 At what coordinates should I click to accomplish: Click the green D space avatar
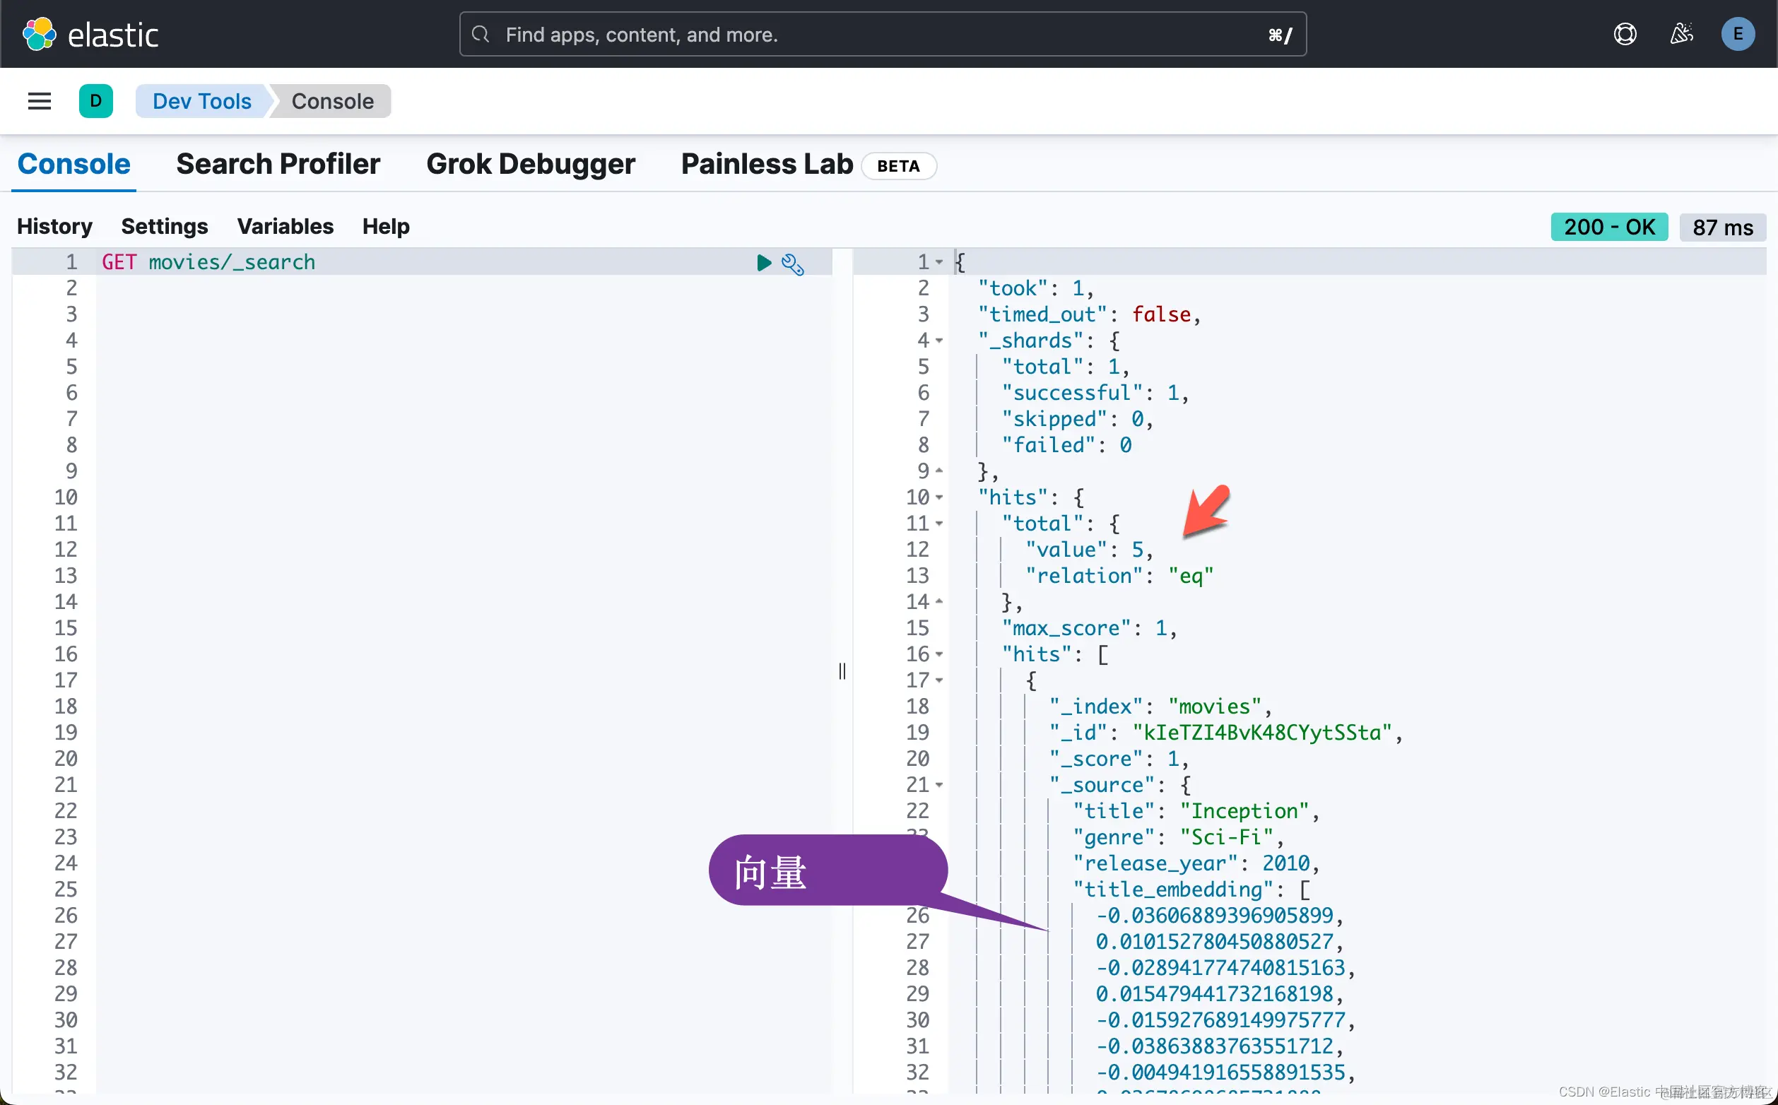click(95, 101)
